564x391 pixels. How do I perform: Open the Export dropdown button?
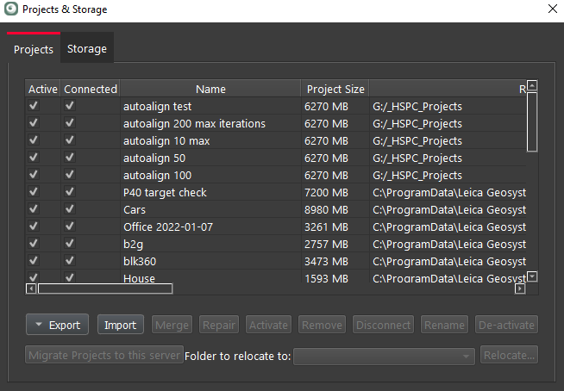click(58, 325)
